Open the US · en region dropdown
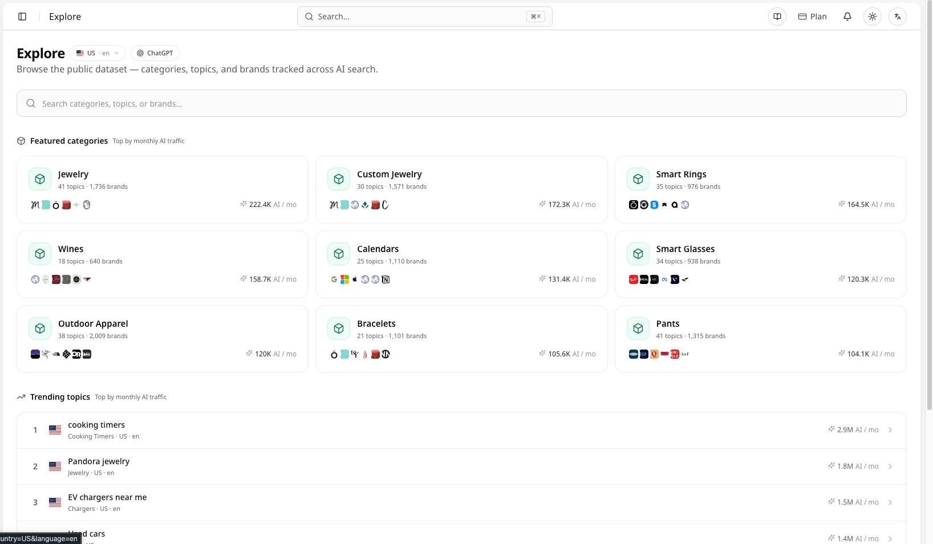The height and width of the screenshot is (544, 933). coord(98,53)
